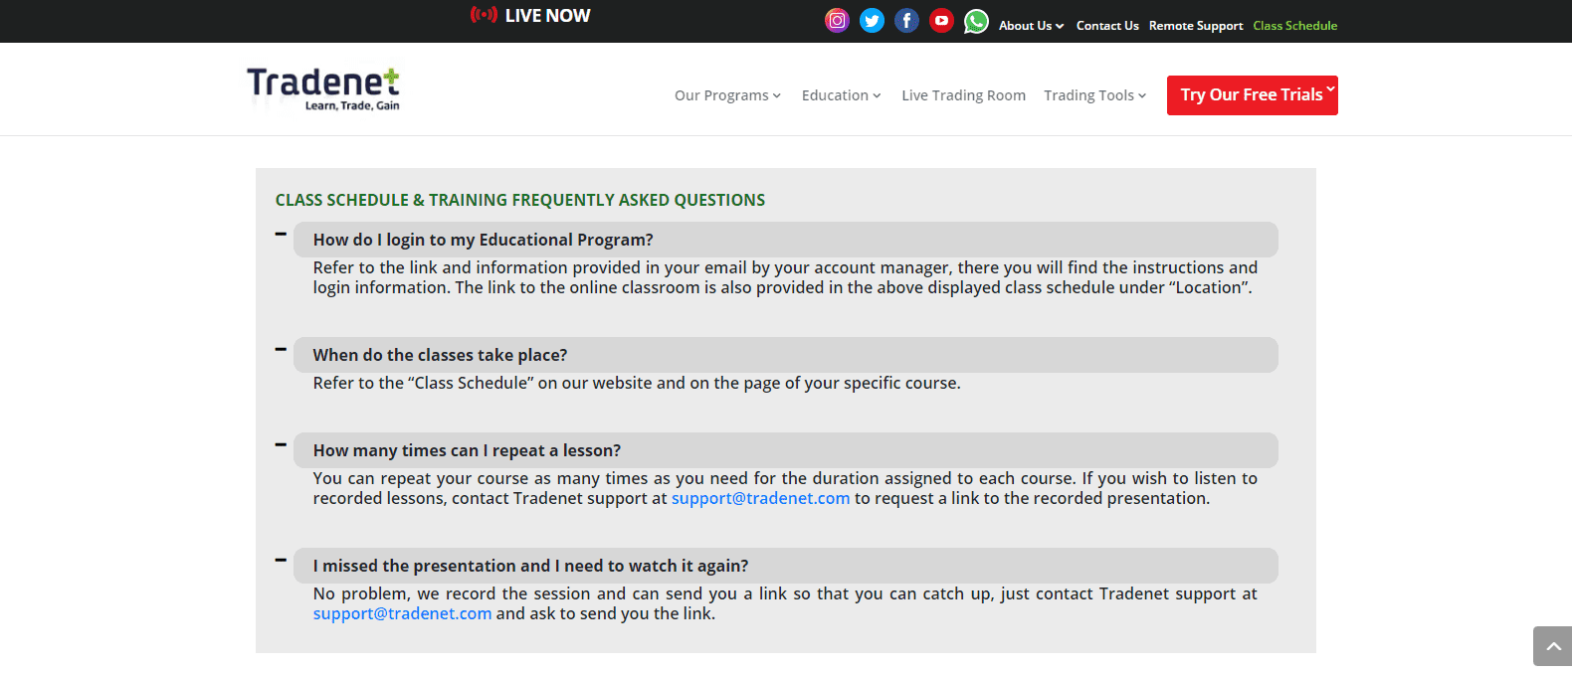Click 'How do I login to my Educational Program?' header
Screen dimensions: 1572x673
(x=786, y=240)
